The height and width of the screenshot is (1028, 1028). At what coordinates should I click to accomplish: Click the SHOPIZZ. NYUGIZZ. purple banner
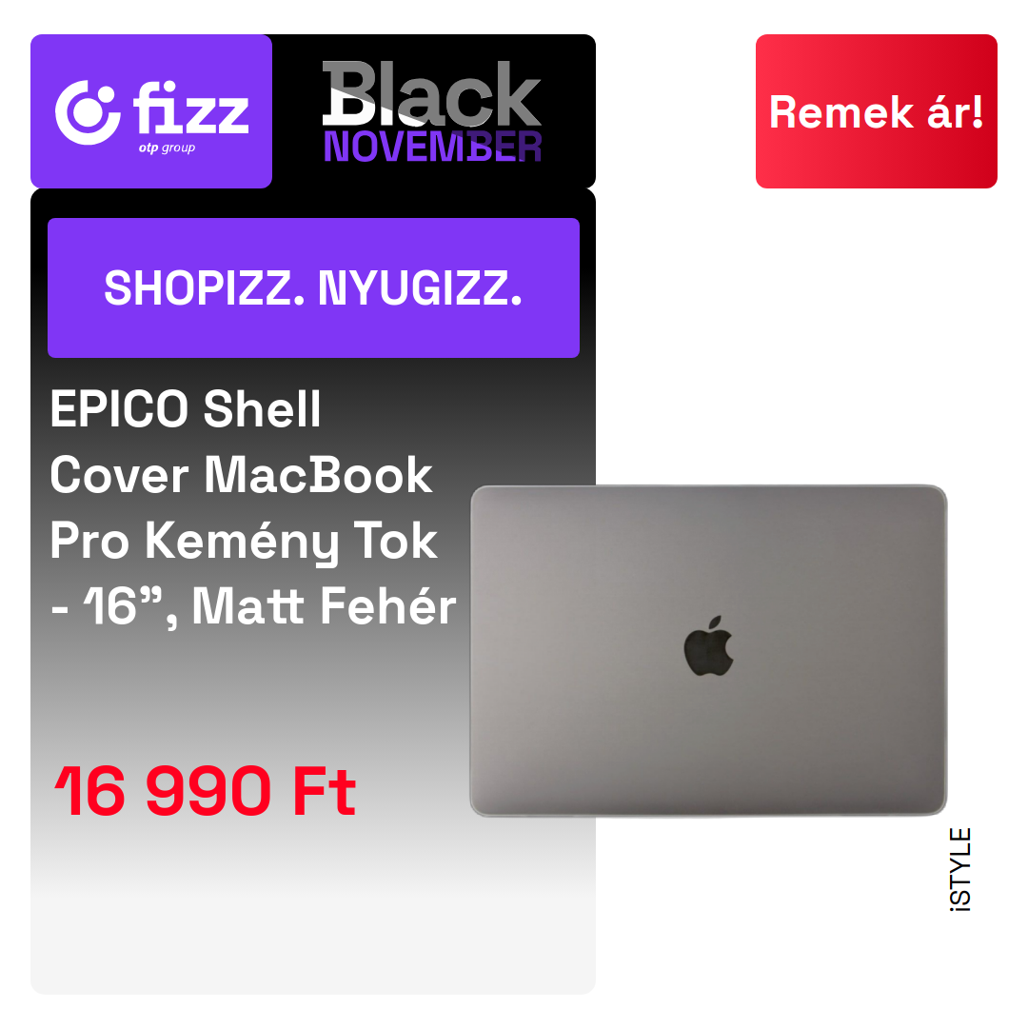coord(313,287)
